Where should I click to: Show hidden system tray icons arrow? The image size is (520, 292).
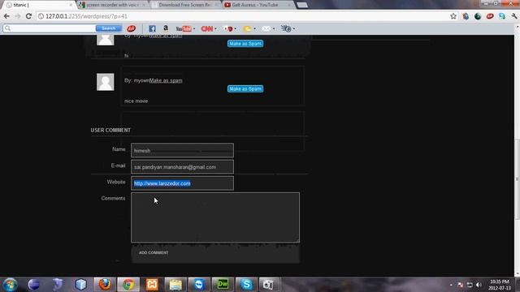[451, 285]
